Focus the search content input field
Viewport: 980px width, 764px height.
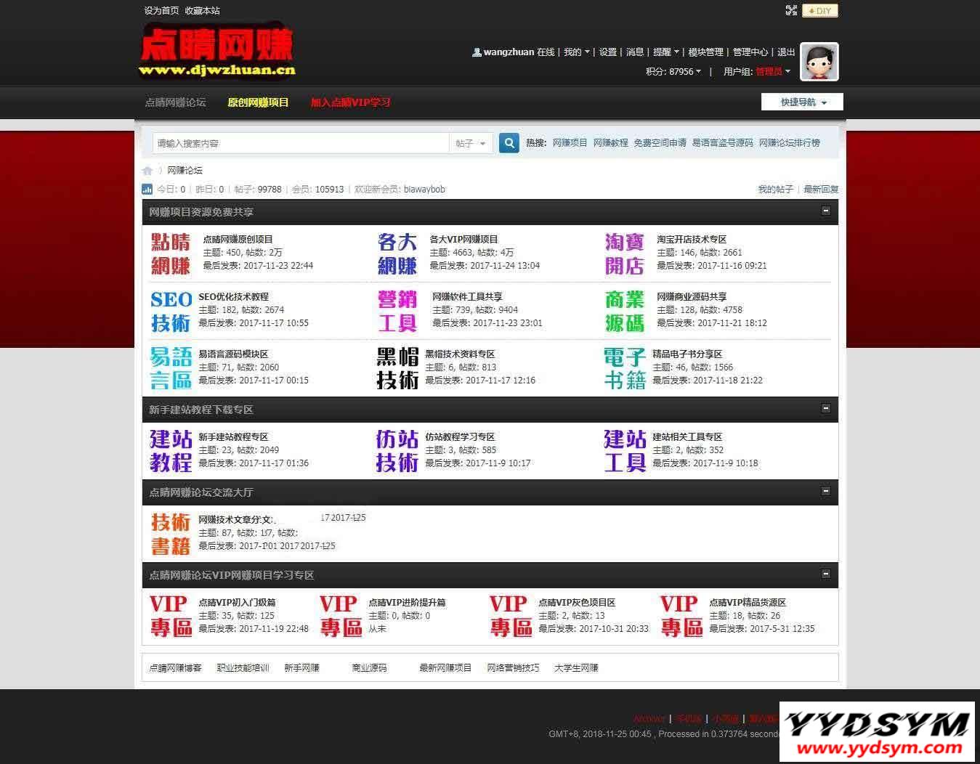301,144
